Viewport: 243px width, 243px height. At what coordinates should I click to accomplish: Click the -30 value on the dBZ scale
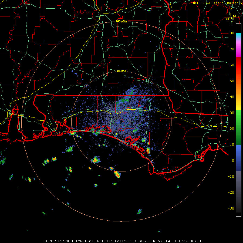click(x=231, y=208)
